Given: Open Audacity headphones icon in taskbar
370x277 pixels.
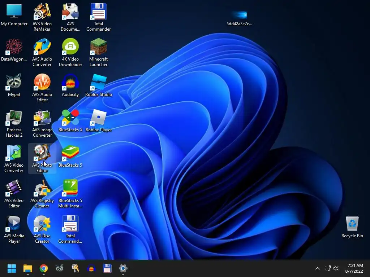Looking at the screenshot, I should pyautogui.click(x=91, y=268).
